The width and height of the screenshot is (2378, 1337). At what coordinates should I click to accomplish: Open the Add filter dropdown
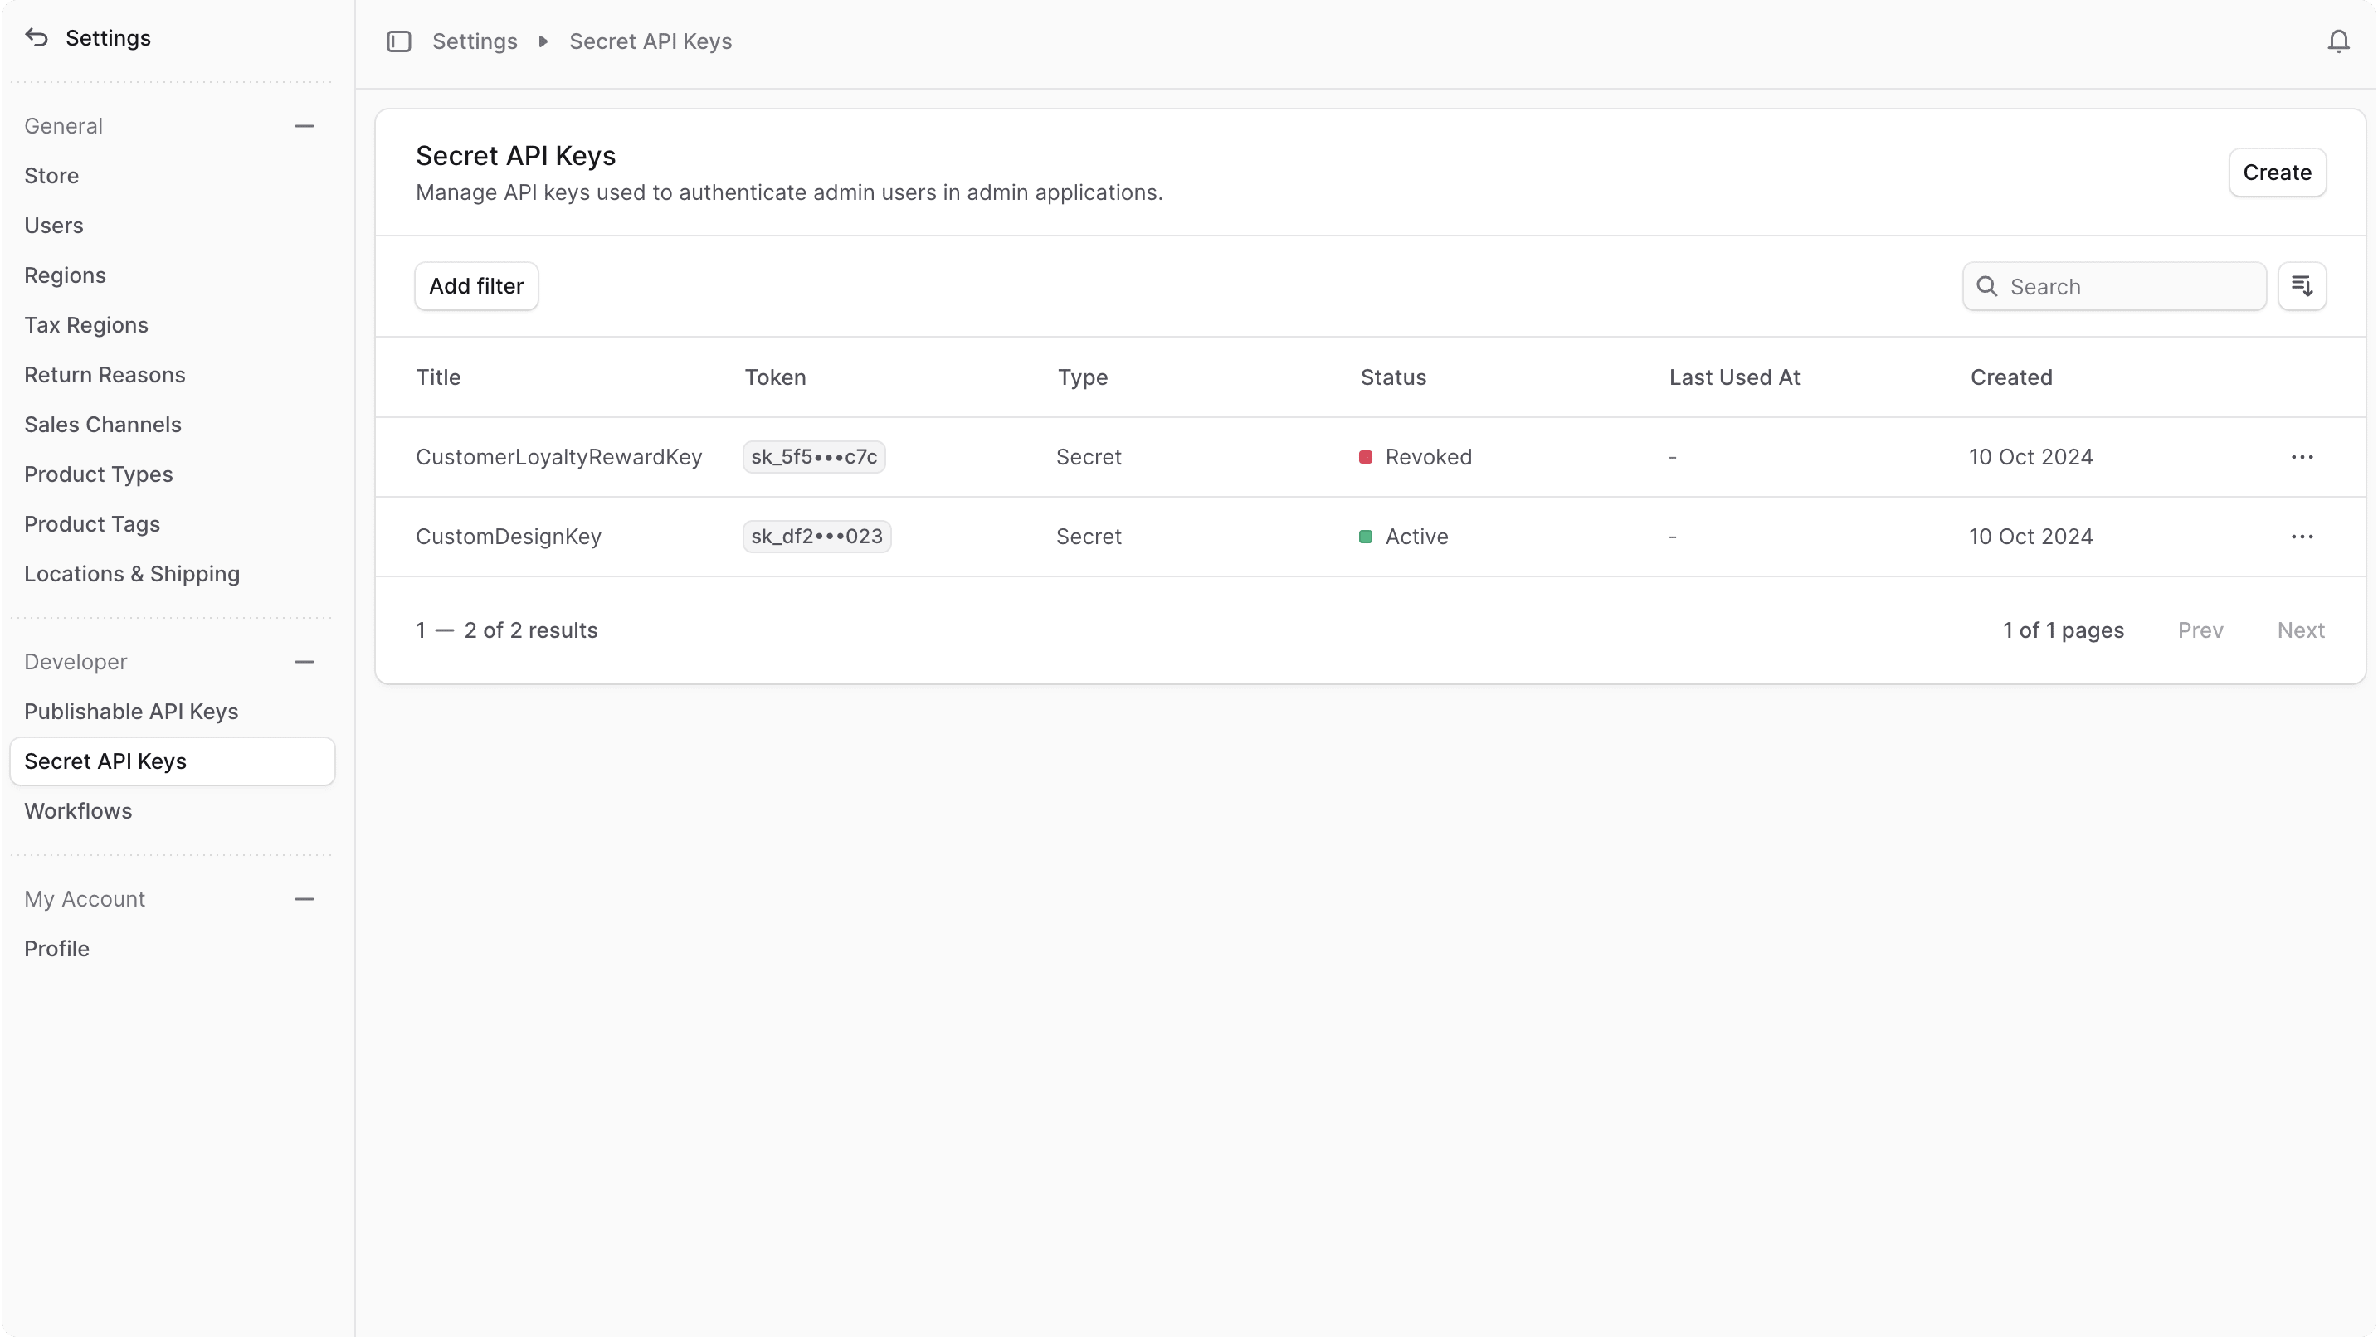[x=475, y=286]
